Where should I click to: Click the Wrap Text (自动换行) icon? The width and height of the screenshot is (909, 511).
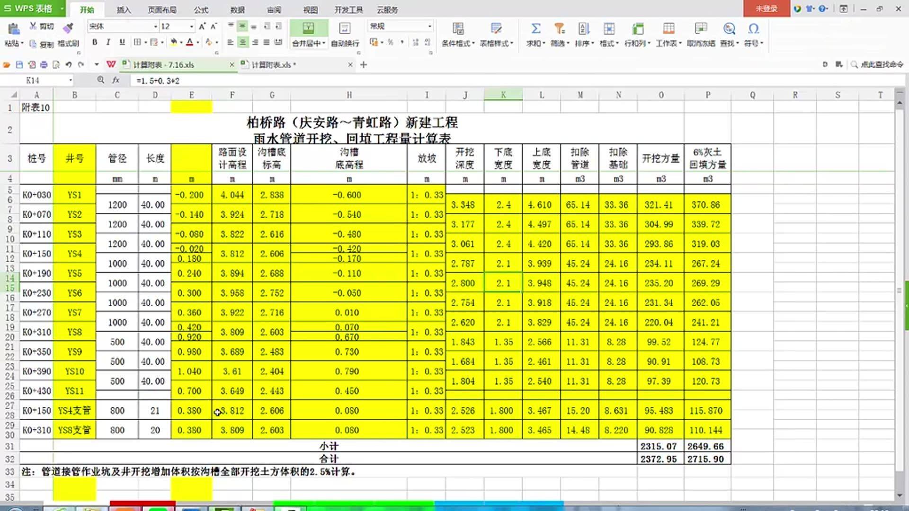(x=345, y=29)
